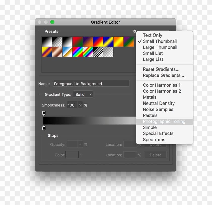Select the Foreground to Transparent checkered preset
Screen dimensions: 212x205
tap(57, 42)
